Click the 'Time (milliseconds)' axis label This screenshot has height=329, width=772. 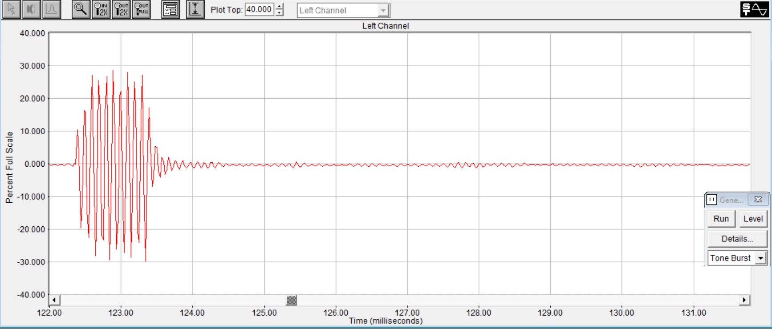(386, 321)
